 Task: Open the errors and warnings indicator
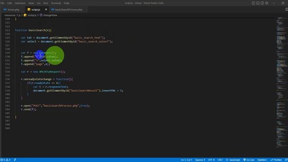(5, 160)
